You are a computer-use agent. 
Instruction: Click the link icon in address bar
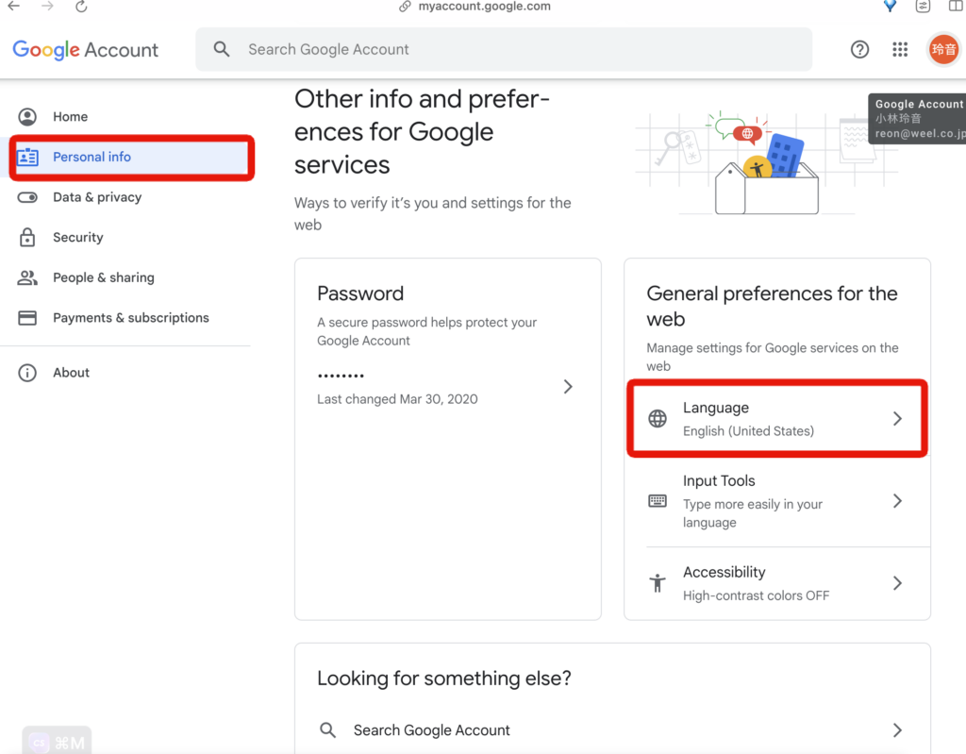click(405, 7)
